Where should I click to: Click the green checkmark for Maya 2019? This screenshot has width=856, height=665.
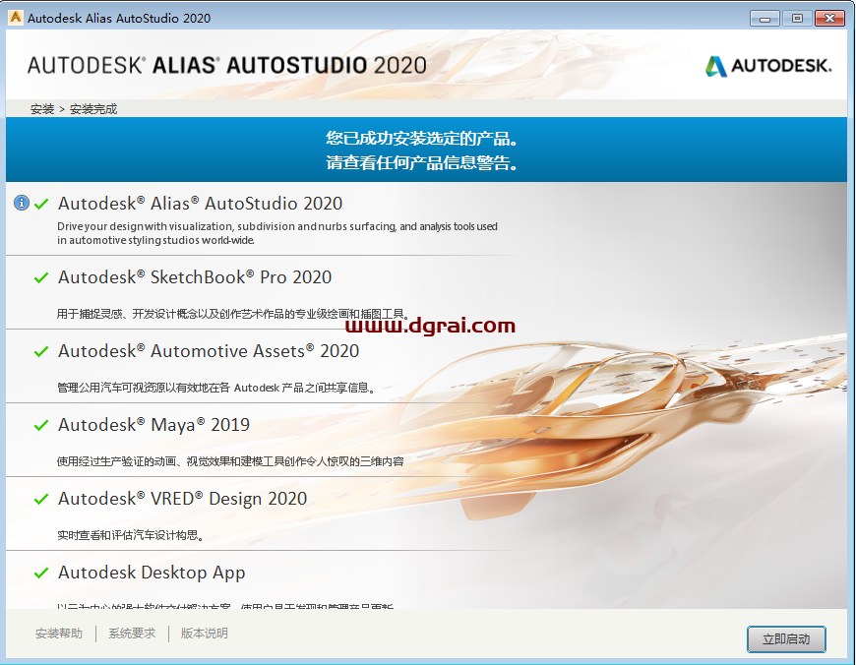coord(41,425)
